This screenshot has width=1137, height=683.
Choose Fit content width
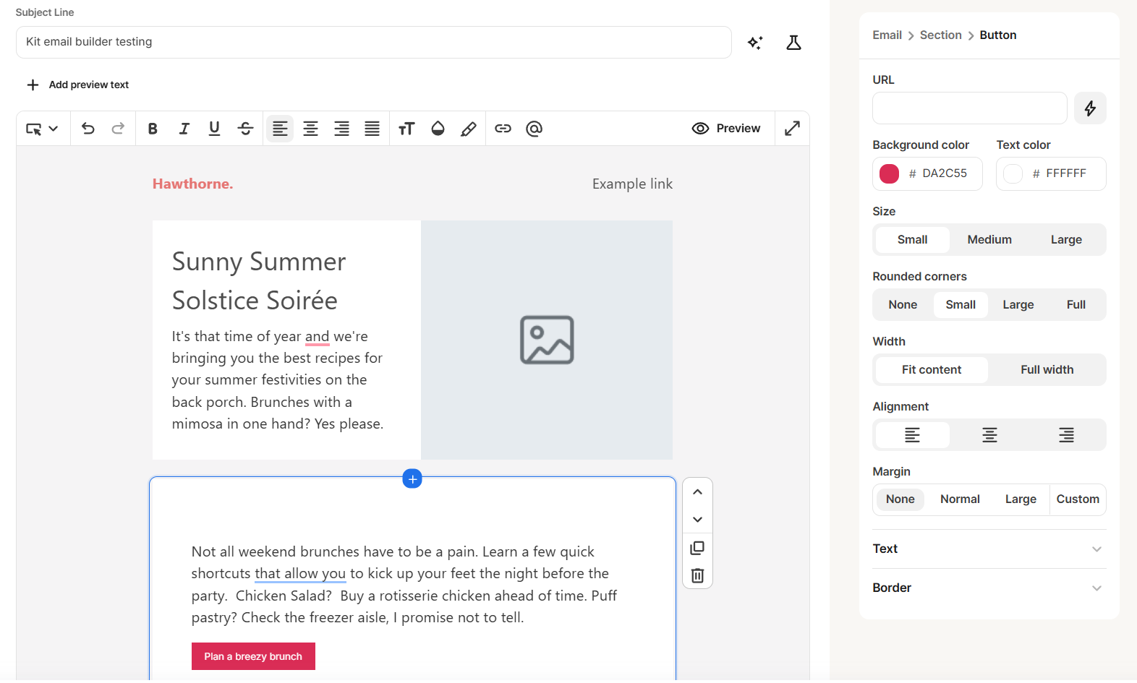(932, 370)
